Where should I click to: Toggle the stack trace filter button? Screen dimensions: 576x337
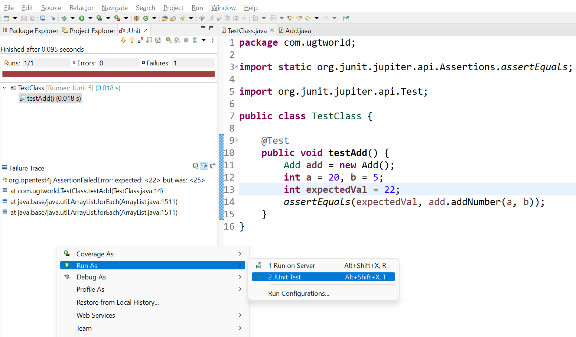click(204, 166)
